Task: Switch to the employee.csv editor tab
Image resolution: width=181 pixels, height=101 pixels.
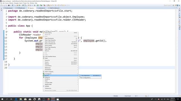Action: [x=42, y=8]
